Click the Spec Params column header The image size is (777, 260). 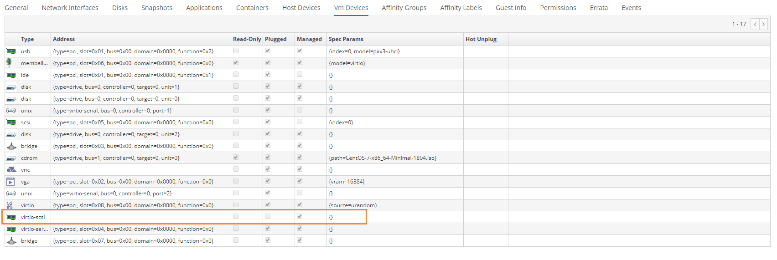click(x=346, y=39)
